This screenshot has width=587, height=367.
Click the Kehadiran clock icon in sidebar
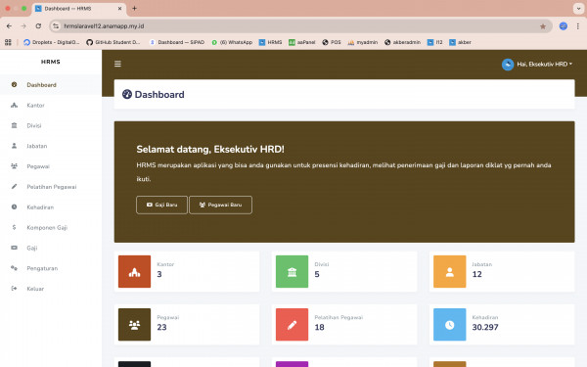(x=15, y=206)
